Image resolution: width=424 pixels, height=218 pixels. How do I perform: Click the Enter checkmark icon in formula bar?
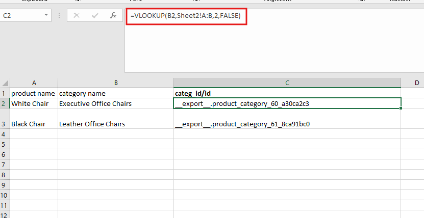[x=94, y=16]
